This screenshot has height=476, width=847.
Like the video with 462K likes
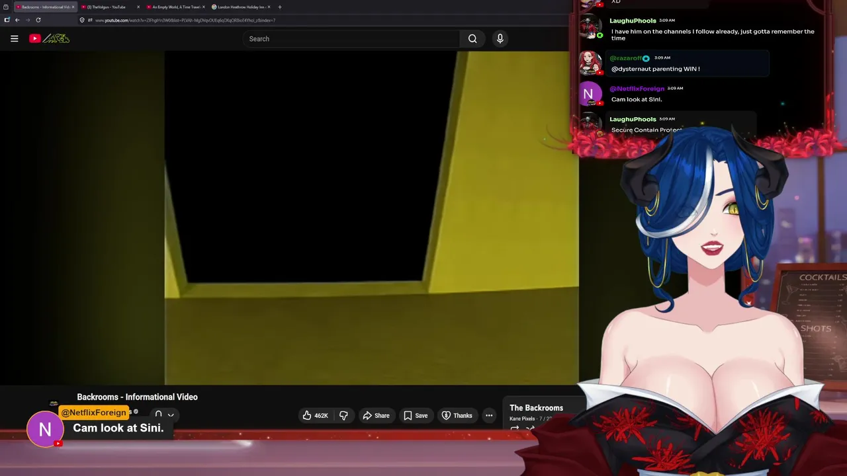click(316, 415)
